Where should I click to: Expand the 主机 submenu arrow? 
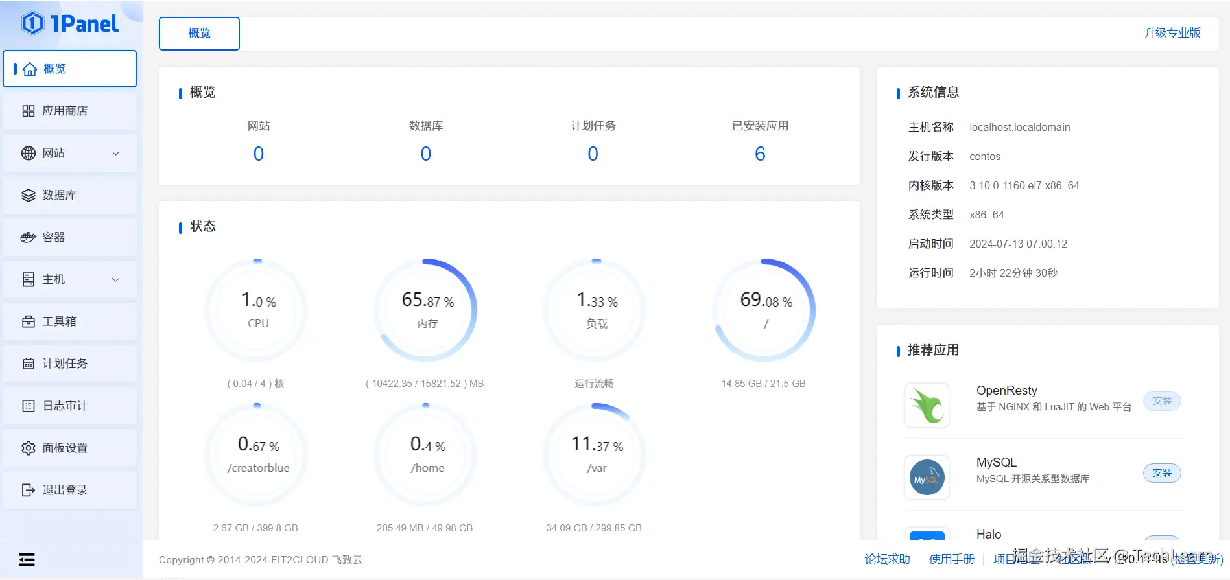click(116, 280)
